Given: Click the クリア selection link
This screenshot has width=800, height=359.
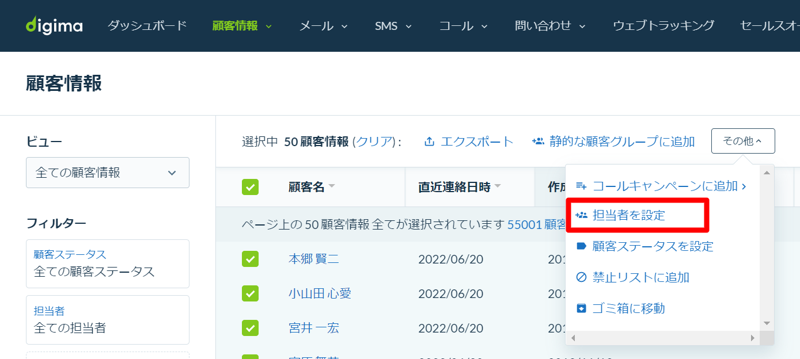Looking at the screenshot, I should click(375, 142).
